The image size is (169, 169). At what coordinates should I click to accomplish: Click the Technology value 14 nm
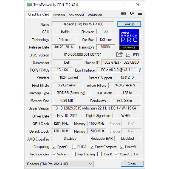click(64, 39)
